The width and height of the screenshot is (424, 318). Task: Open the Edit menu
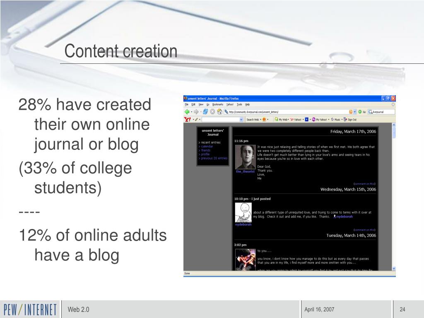[193, 104]
